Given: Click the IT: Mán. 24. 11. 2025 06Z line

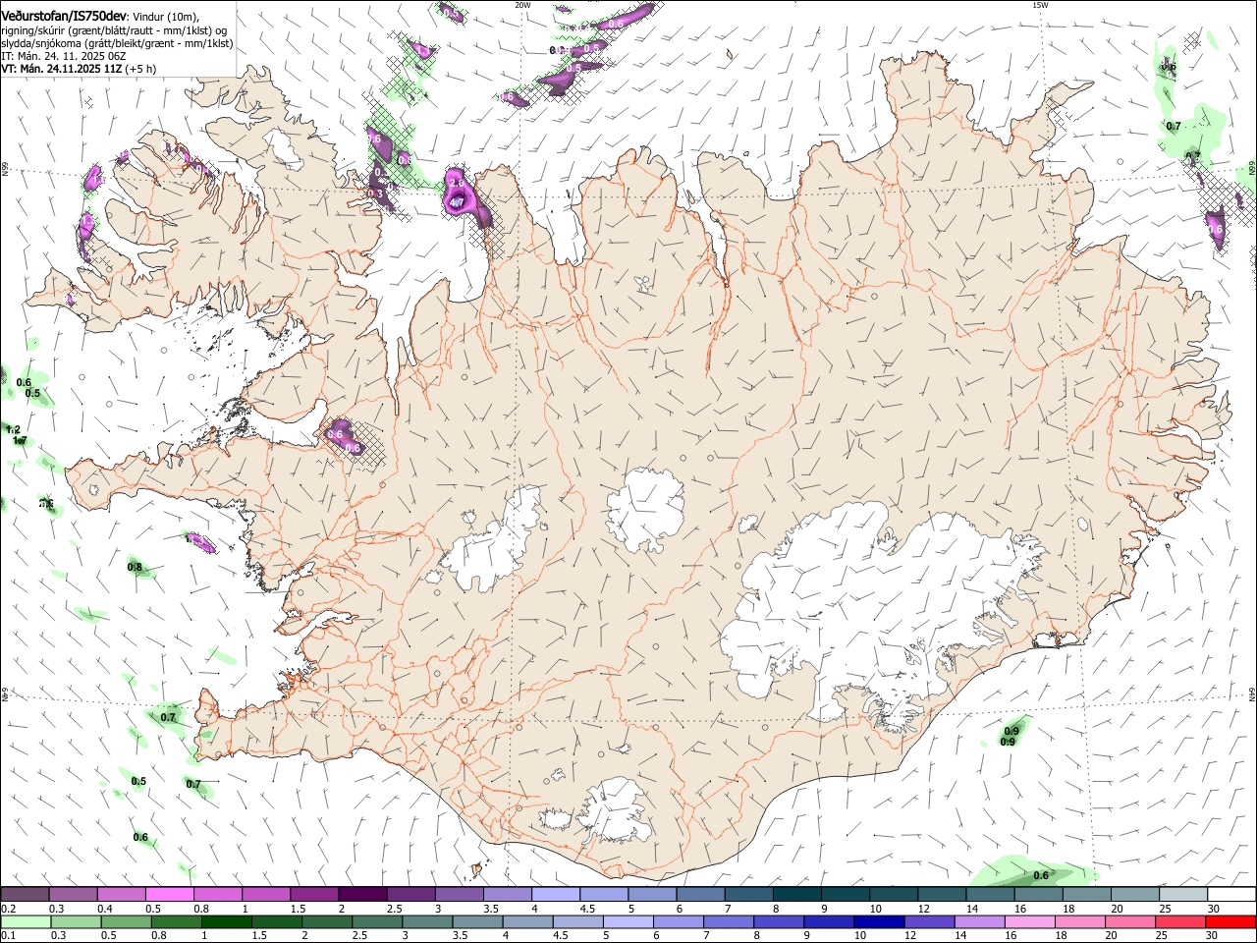Looking at the screenshot, I should [63, 56].
